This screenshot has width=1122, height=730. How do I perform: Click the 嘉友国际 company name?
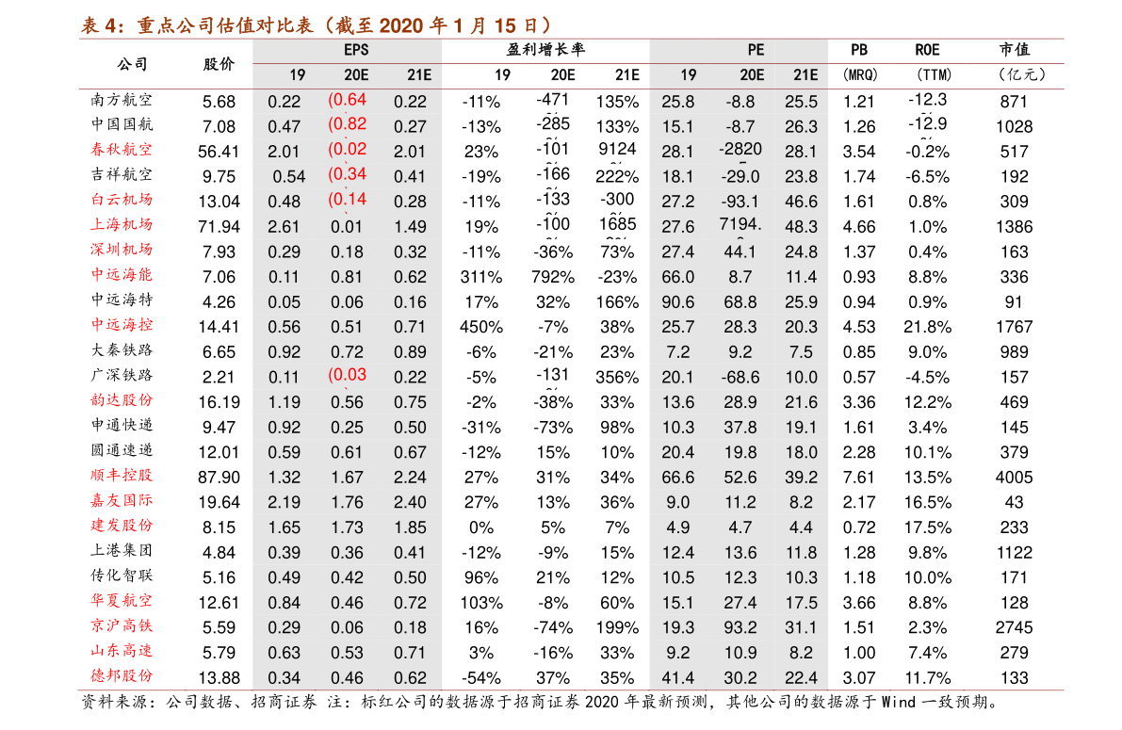122,500
